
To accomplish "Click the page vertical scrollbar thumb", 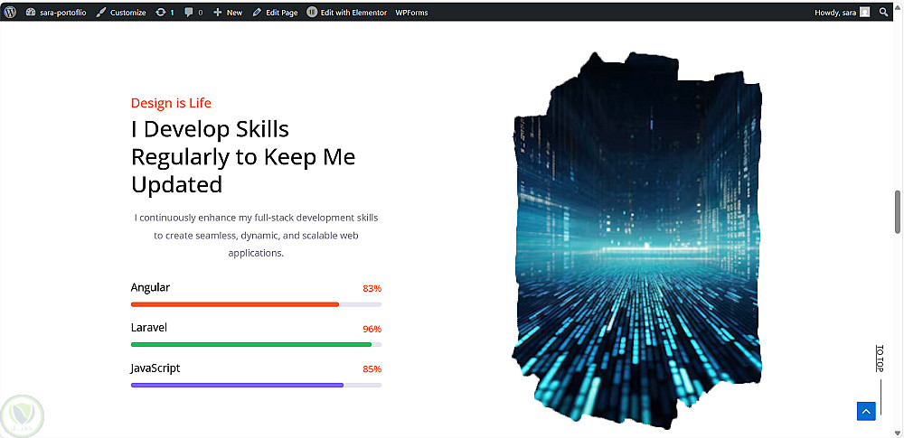I will tap(898, 211).
